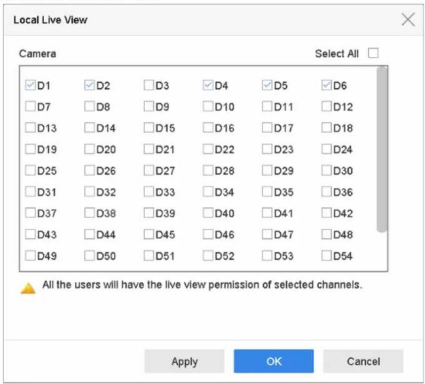Click the Apply button

184,361
